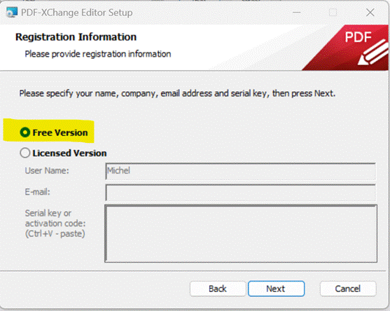
Task: Choose the Licensed Version radio button
Action: 25,153
